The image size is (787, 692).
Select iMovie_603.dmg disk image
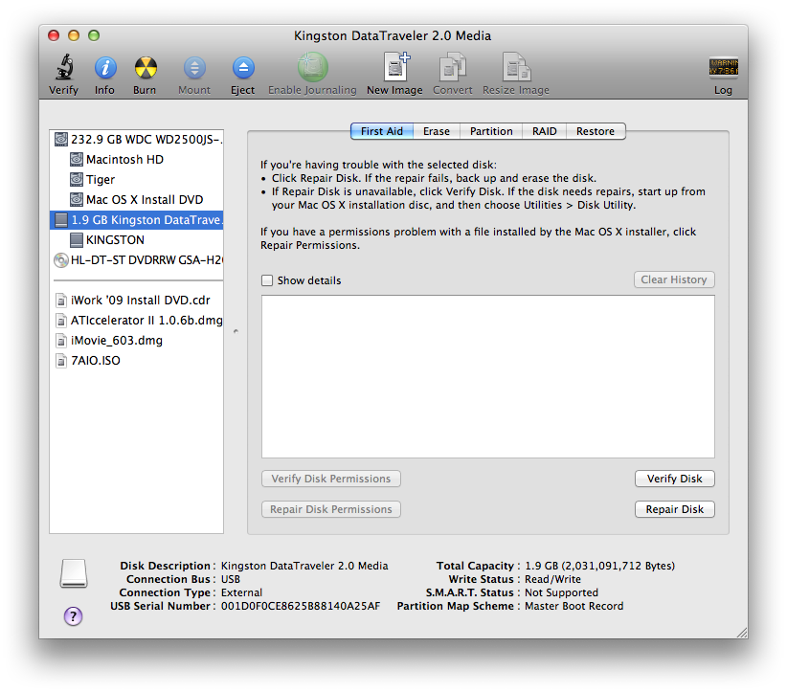[137, 340]
